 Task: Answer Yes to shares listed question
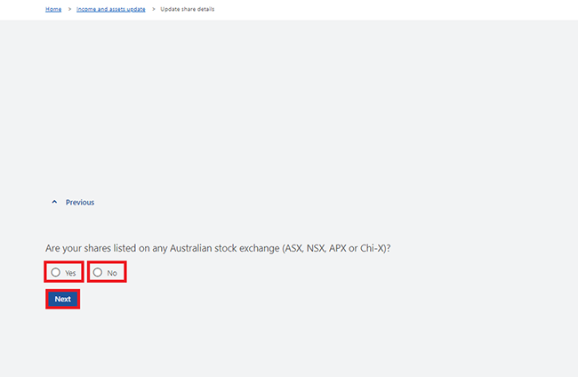(x=56, y=272)
